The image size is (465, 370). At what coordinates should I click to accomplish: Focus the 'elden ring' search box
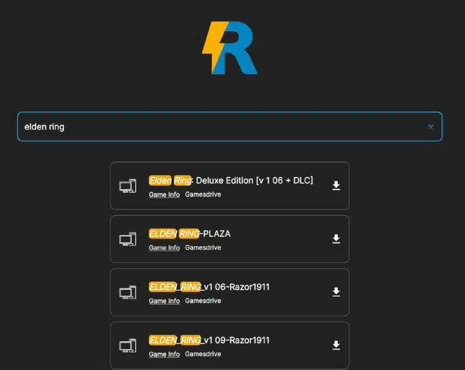click(x=230, y=127)
